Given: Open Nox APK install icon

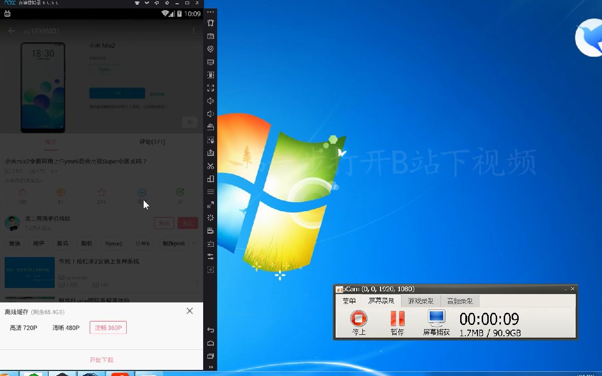Looking at the screenshot, I should tap(211, 153).
